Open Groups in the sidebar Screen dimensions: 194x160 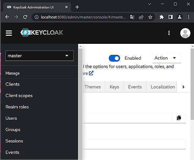13,130
